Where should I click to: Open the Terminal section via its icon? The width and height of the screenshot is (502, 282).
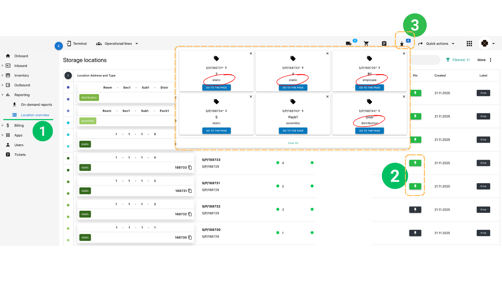[69, 43]
